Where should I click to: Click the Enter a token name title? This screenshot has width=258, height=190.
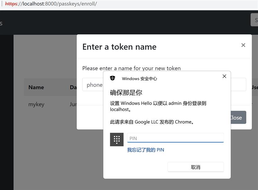tap(120, 47)
